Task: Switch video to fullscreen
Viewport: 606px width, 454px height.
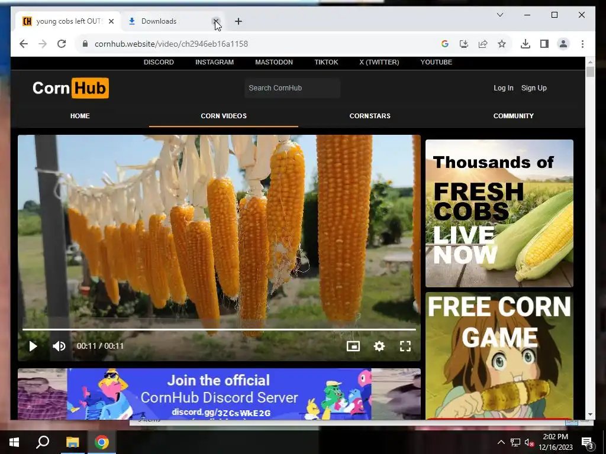Action: [x=405, y=346]
